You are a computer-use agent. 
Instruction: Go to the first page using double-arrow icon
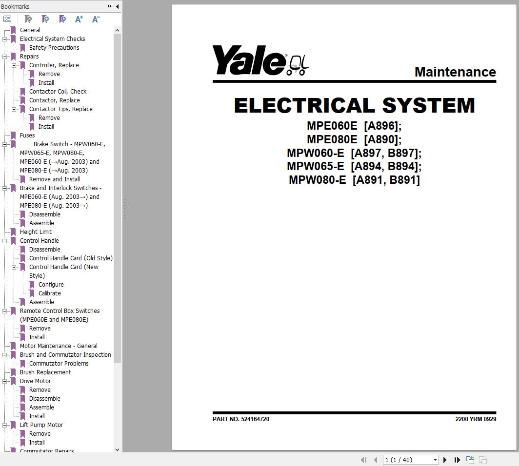coord(364,460)
